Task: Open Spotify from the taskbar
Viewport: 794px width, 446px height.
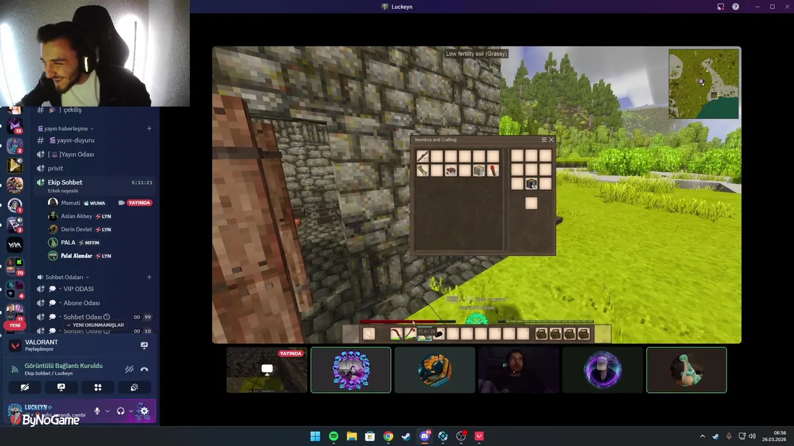Action: [334, 436]
